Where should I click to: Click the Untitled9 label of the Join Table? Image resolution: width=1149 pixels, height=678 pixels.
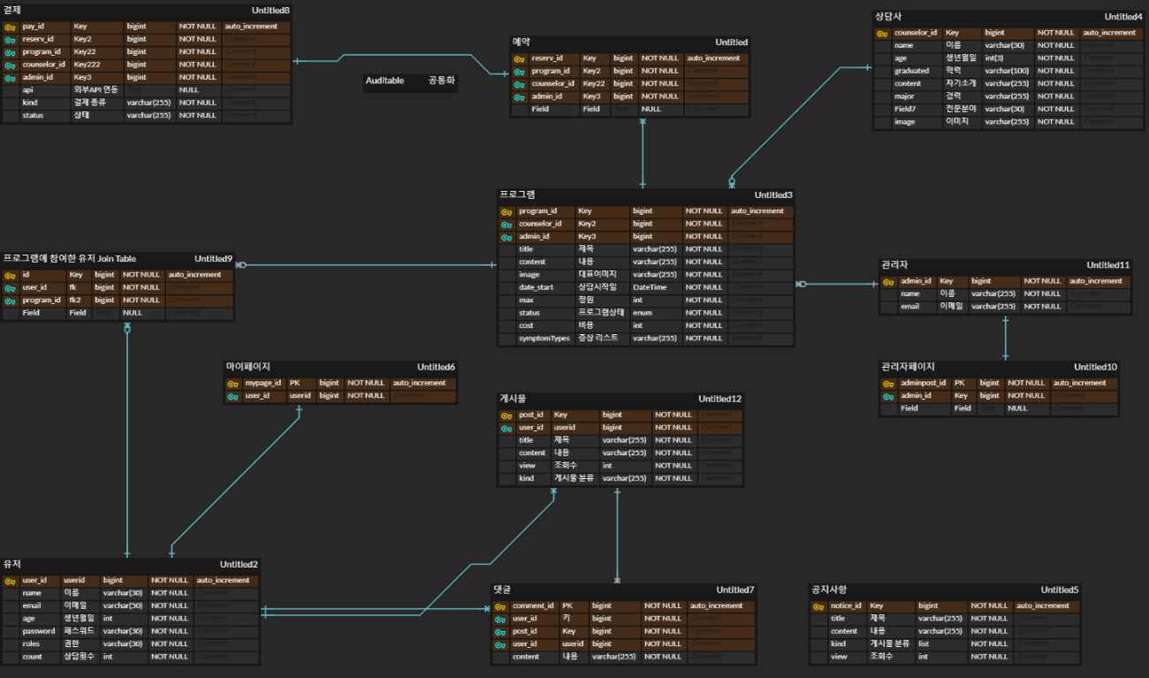213,259
